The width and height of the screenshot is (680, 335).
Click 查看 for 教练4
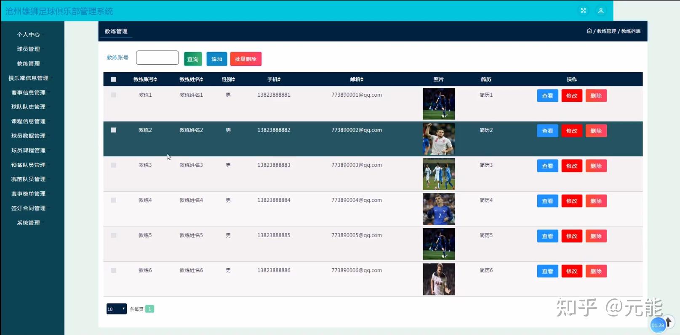547,201
